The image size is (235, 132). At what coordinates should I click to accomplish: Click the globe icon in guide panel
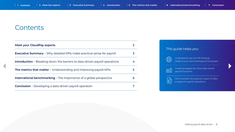(x=169, y=60)
